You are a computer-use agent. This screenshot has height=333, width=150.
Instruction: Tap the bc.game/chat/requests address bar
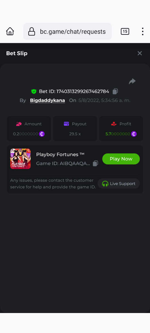[x=67, y=31]
